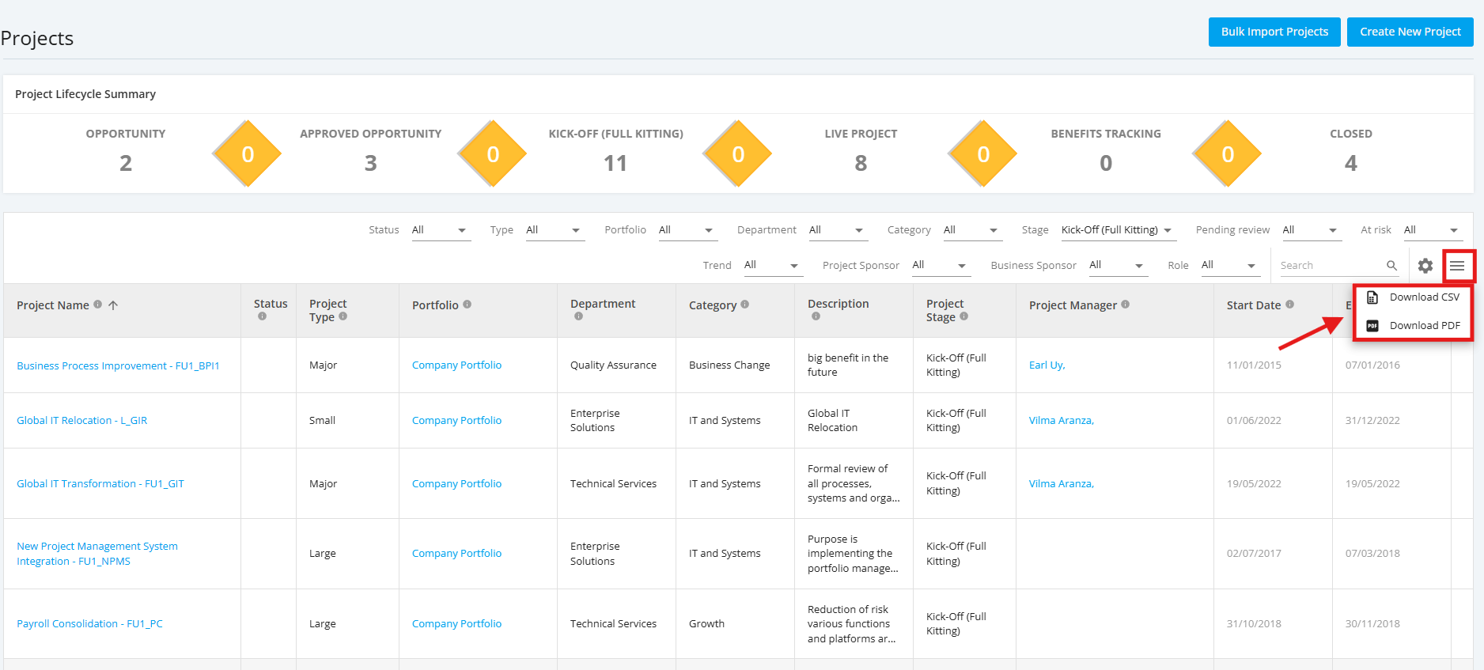Open the At risk filter dropdown
This screenshot has height=670, width=1484.
1433,230
